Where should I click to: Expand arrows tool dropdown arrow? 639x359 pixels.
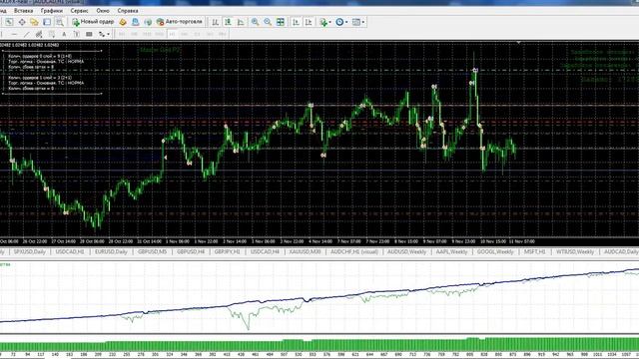tap(108, 35)
